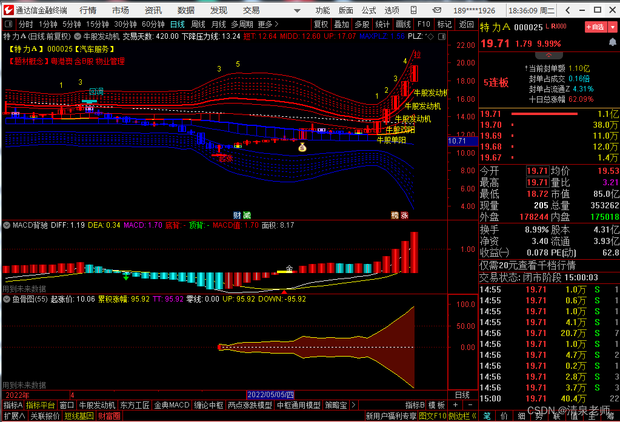The height and width of the screenshot is (422, 620).
Task: Click the panel layout icon before 分时
Action: coord(8,24)
